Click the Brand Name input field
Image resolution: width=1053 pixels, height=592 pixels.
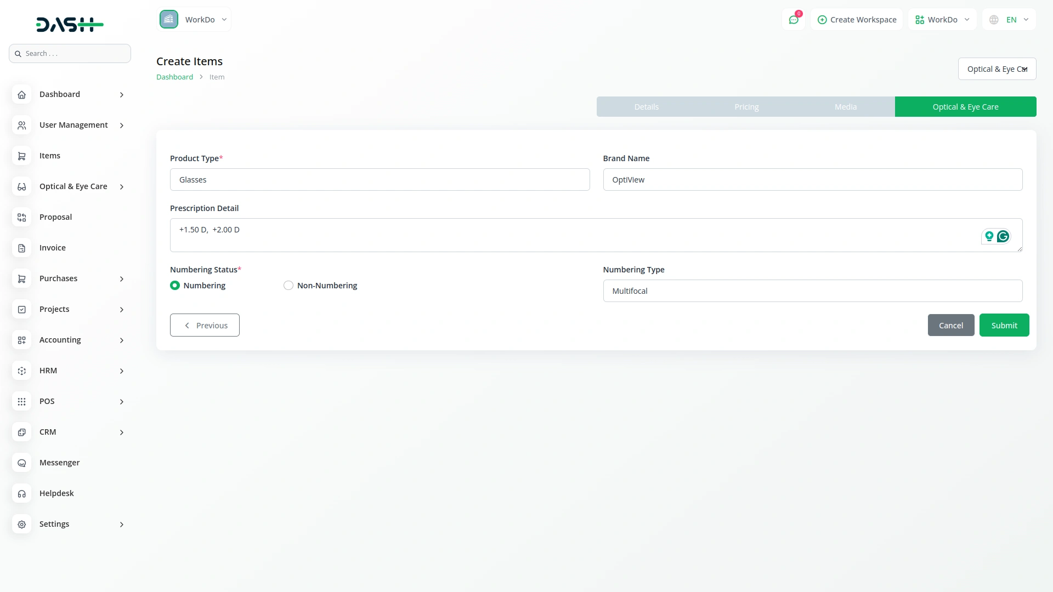pyautogui.click(x=812, y=180)
